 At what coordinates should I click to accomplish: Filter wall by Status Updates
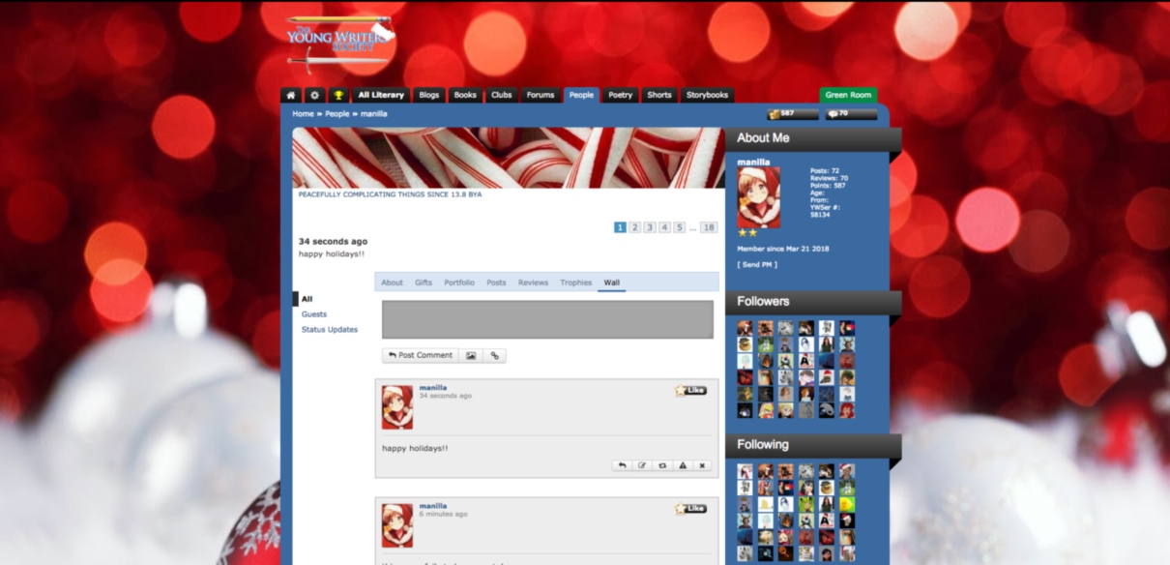click(x=330, y=330)
